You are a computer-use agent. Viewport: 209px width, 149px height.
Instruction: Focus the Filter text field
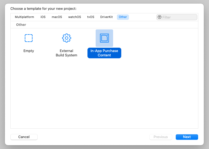[177, 17]
